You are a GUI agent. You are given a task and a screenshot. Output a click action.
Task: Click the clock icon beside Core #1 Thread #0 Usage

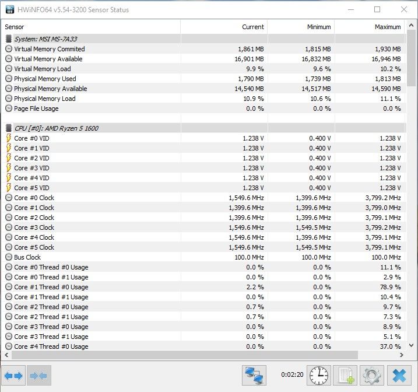coord(9,287)
